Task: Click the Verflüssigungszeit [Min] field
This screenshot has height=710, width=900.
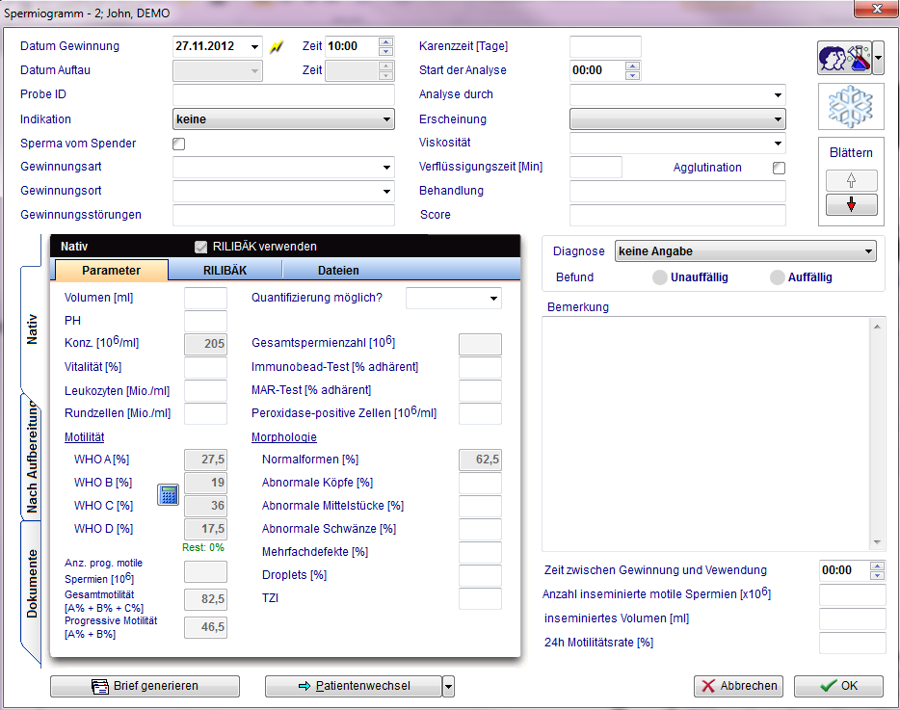Action: (x=596, y=168)
